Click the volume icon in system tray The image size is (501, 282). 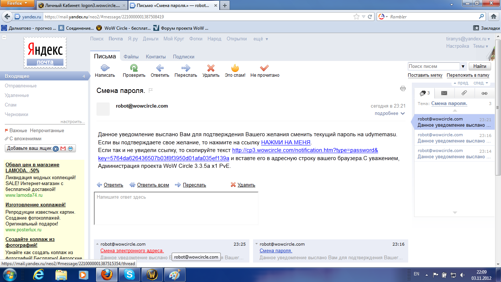[462, 274]
